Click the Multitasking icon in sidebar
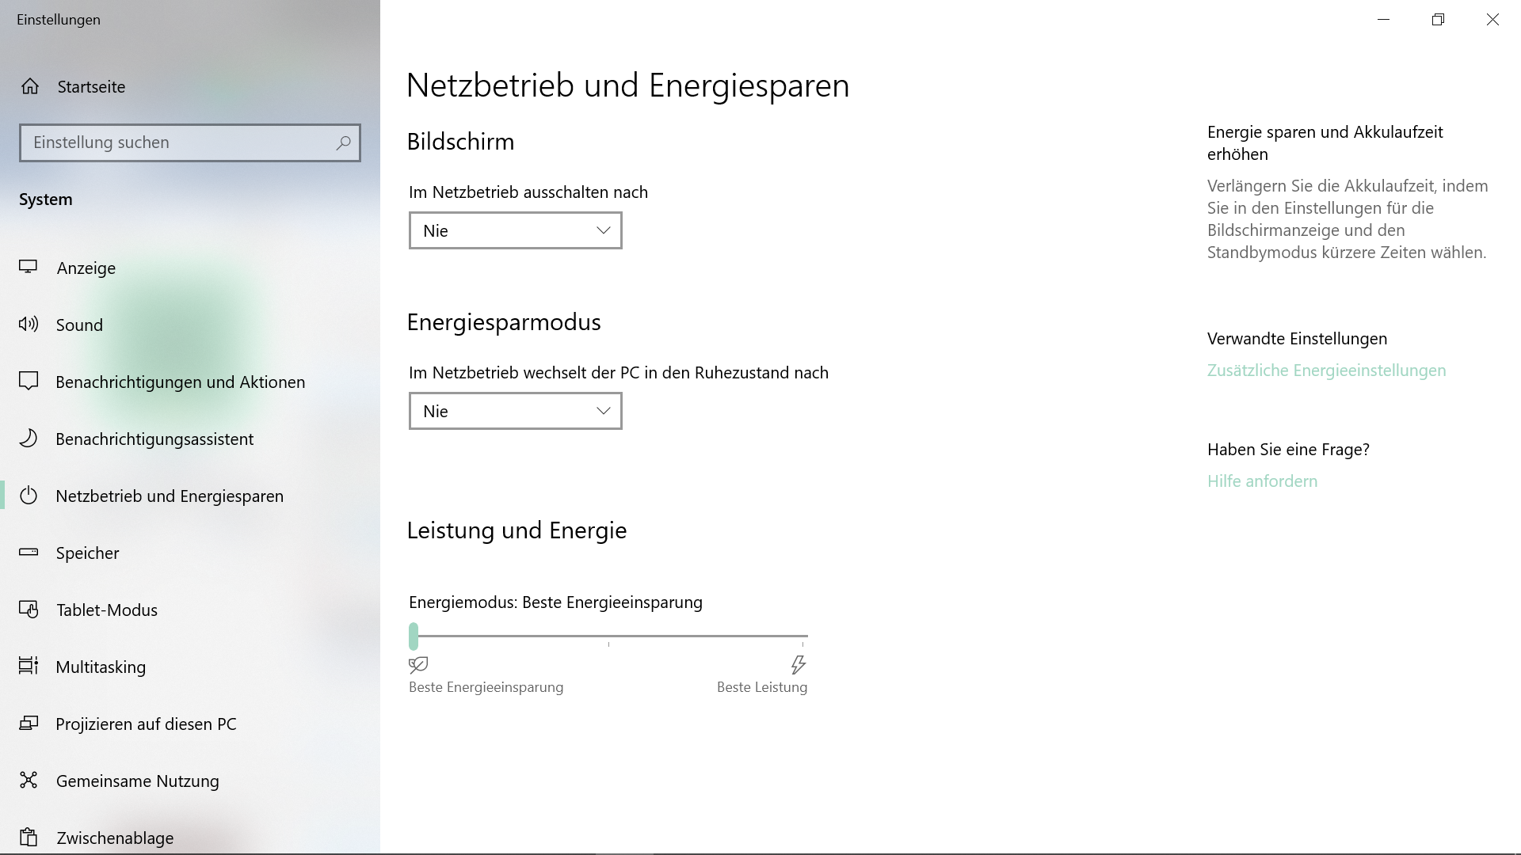Viewport: 1521px width, 855px height. click(x=29, y=667)
